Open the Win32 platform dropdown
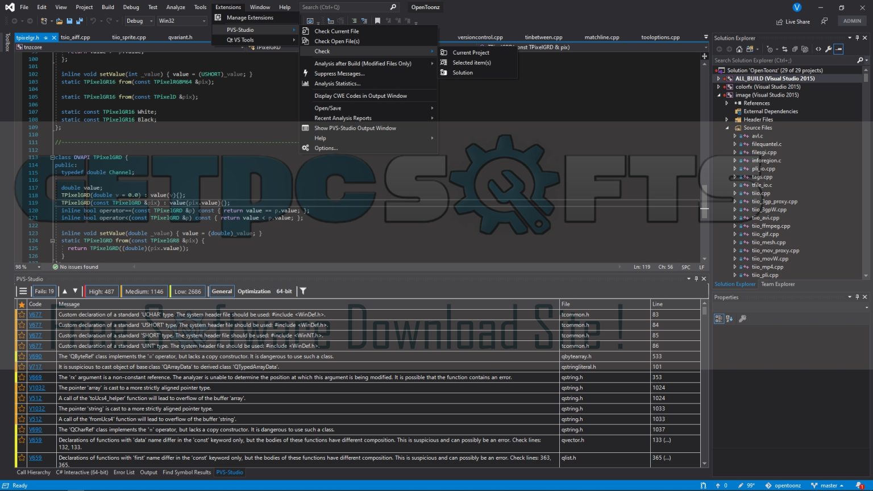Image resolution: width=873 pixels, height=491 pixels. 182,21
